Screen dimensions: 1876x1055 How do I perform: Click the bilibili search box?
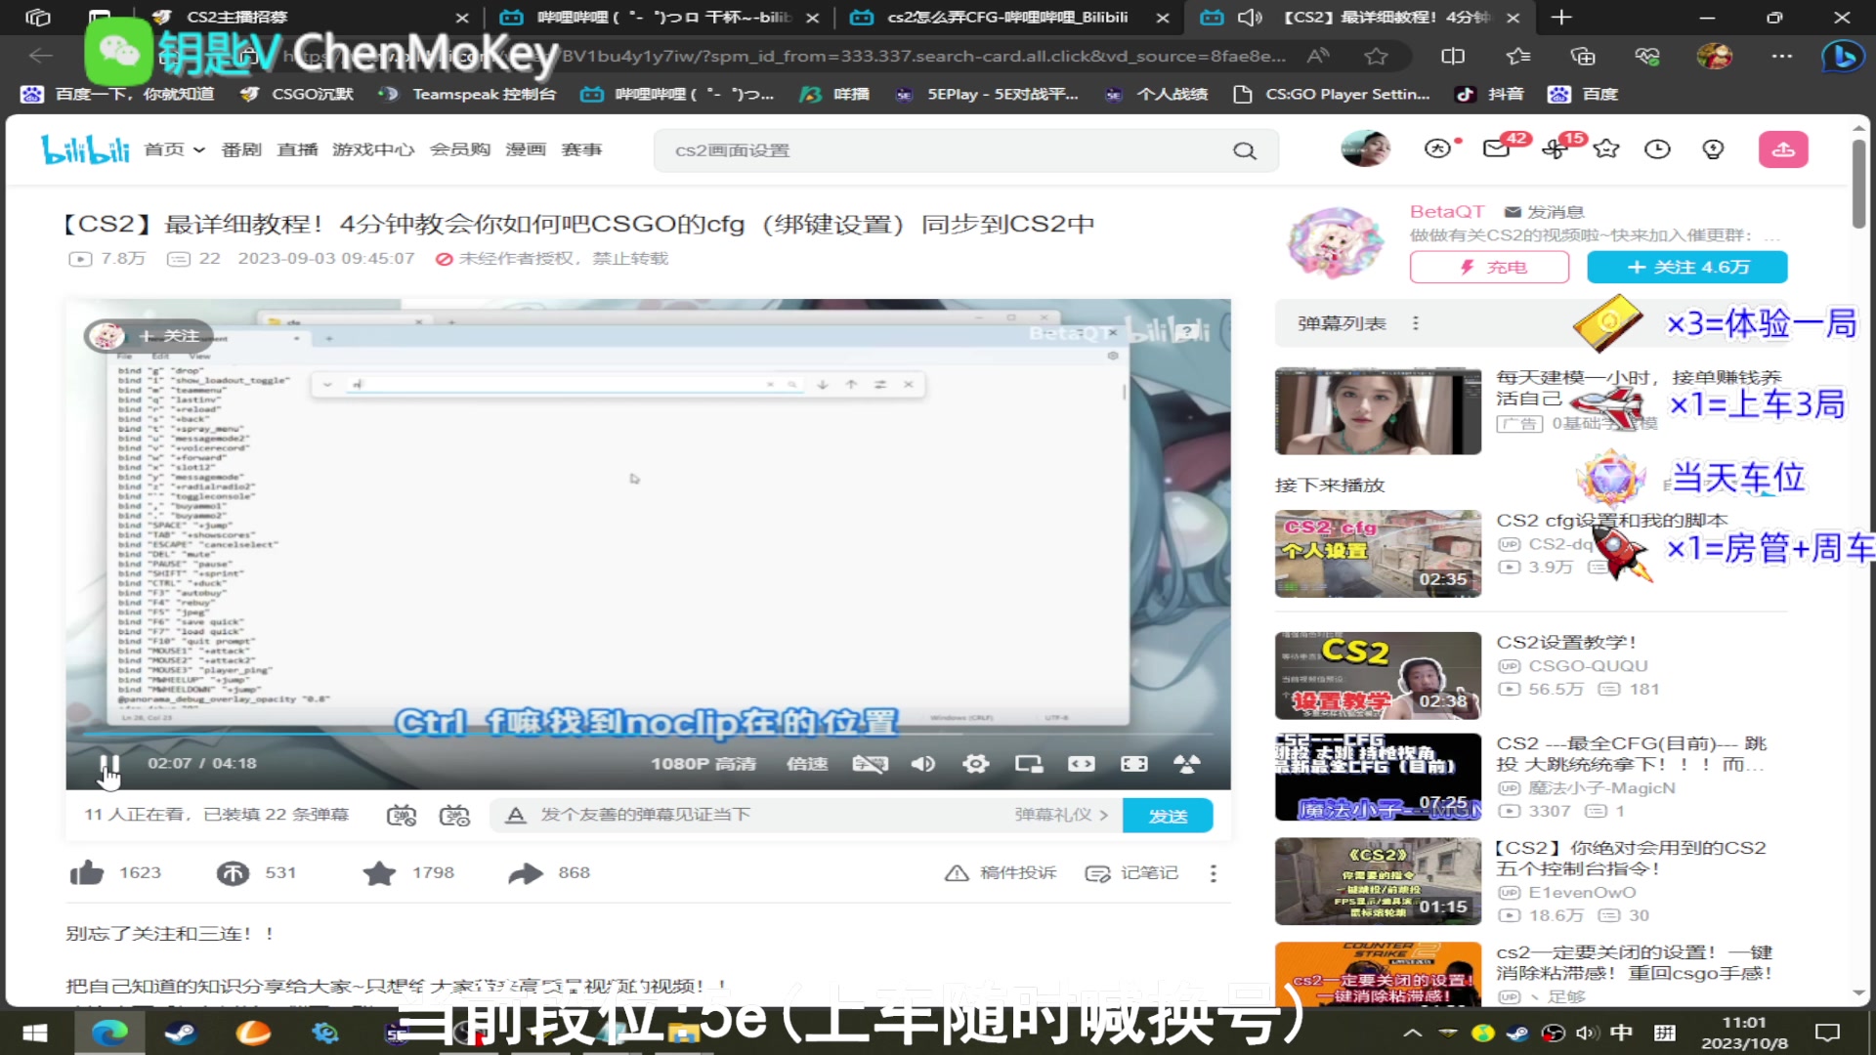coord(938,150)
